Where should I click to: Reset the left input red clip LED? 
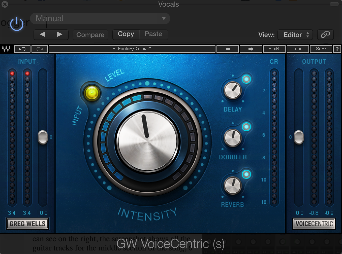(12, 74)
